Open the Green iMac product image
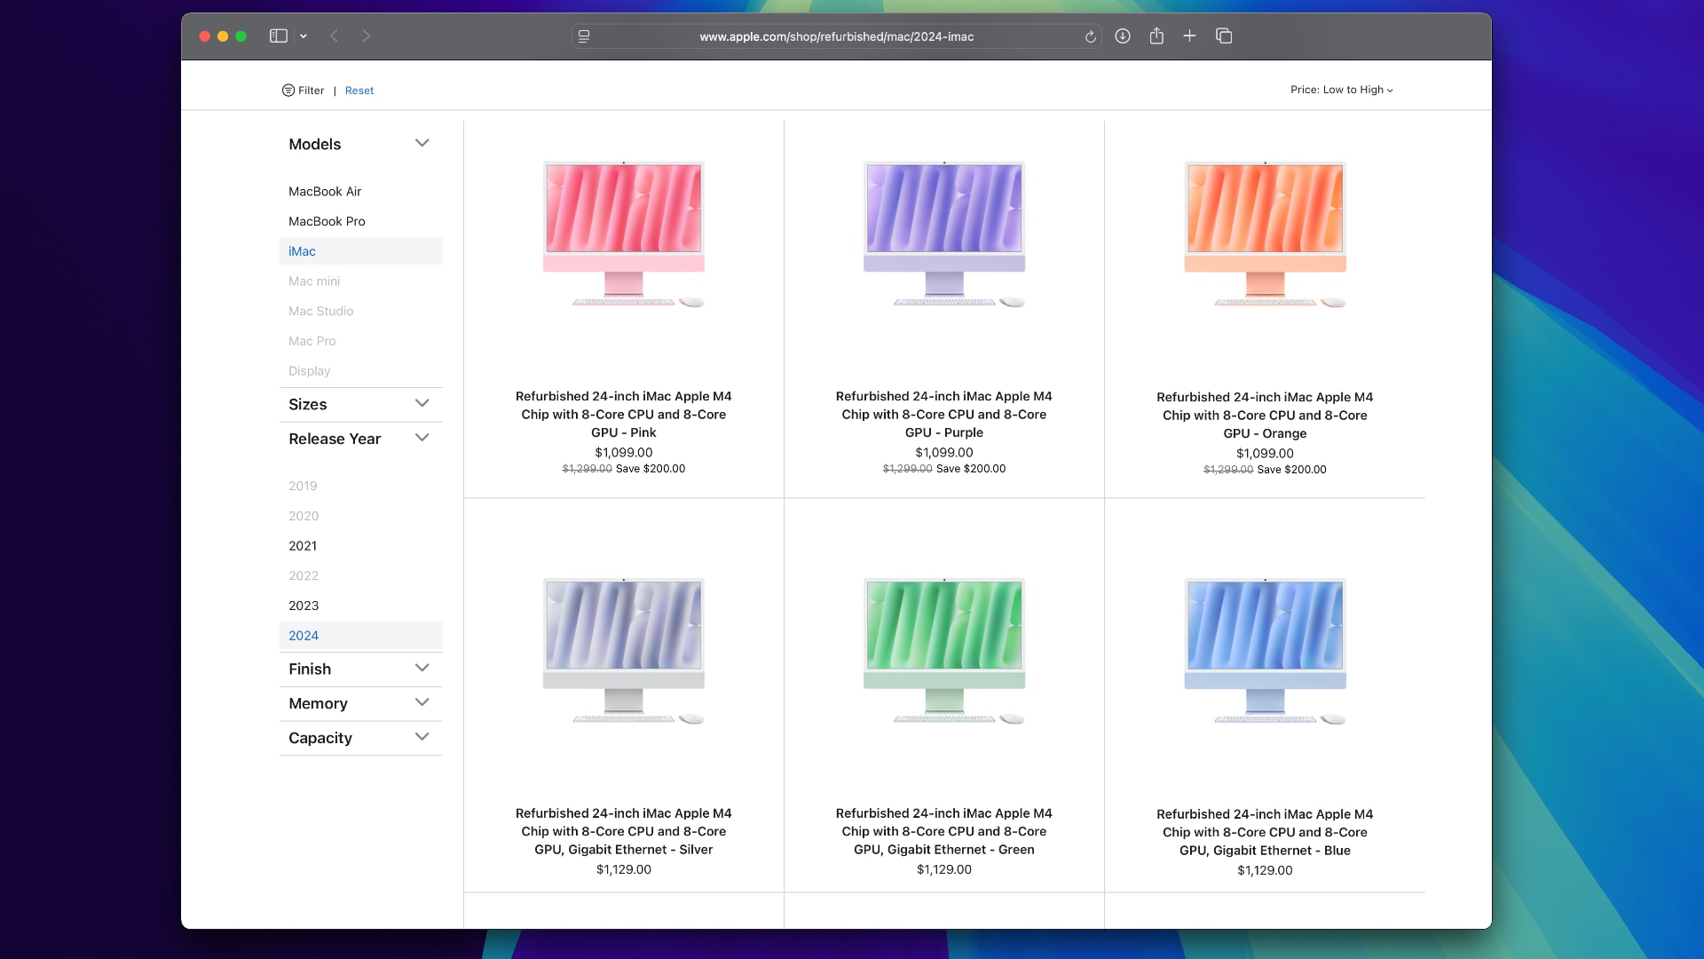This screenshot has height=959, width=1704. pos(944,651)
